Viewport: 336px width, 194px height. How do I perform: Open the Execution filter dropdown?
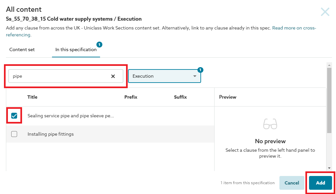(x=164, y=76)
